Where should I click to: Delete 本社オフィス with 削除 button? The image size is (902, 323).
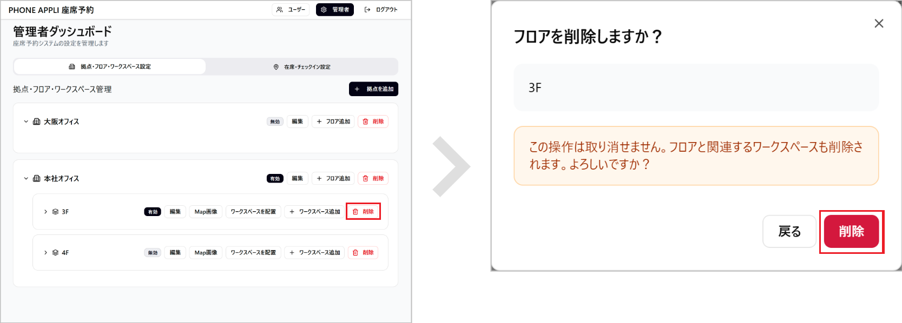tap(373, 178)
